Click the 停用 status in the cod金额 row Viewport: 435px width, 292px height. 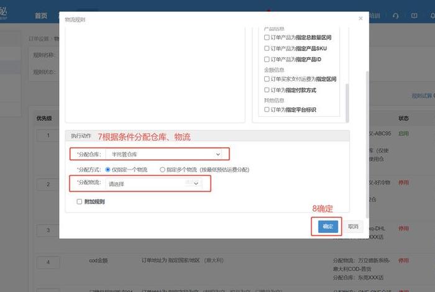click(403, 260)
